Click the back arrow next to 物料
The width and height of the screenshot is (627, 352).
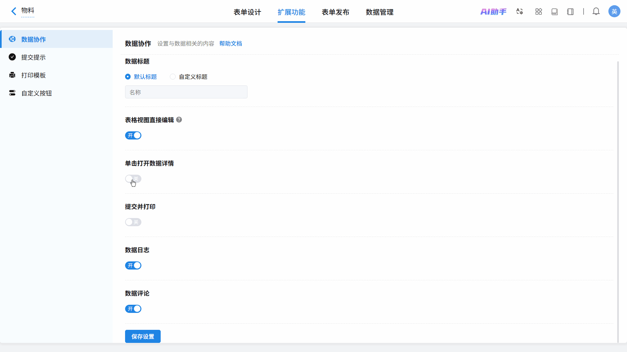coord(14,11)
